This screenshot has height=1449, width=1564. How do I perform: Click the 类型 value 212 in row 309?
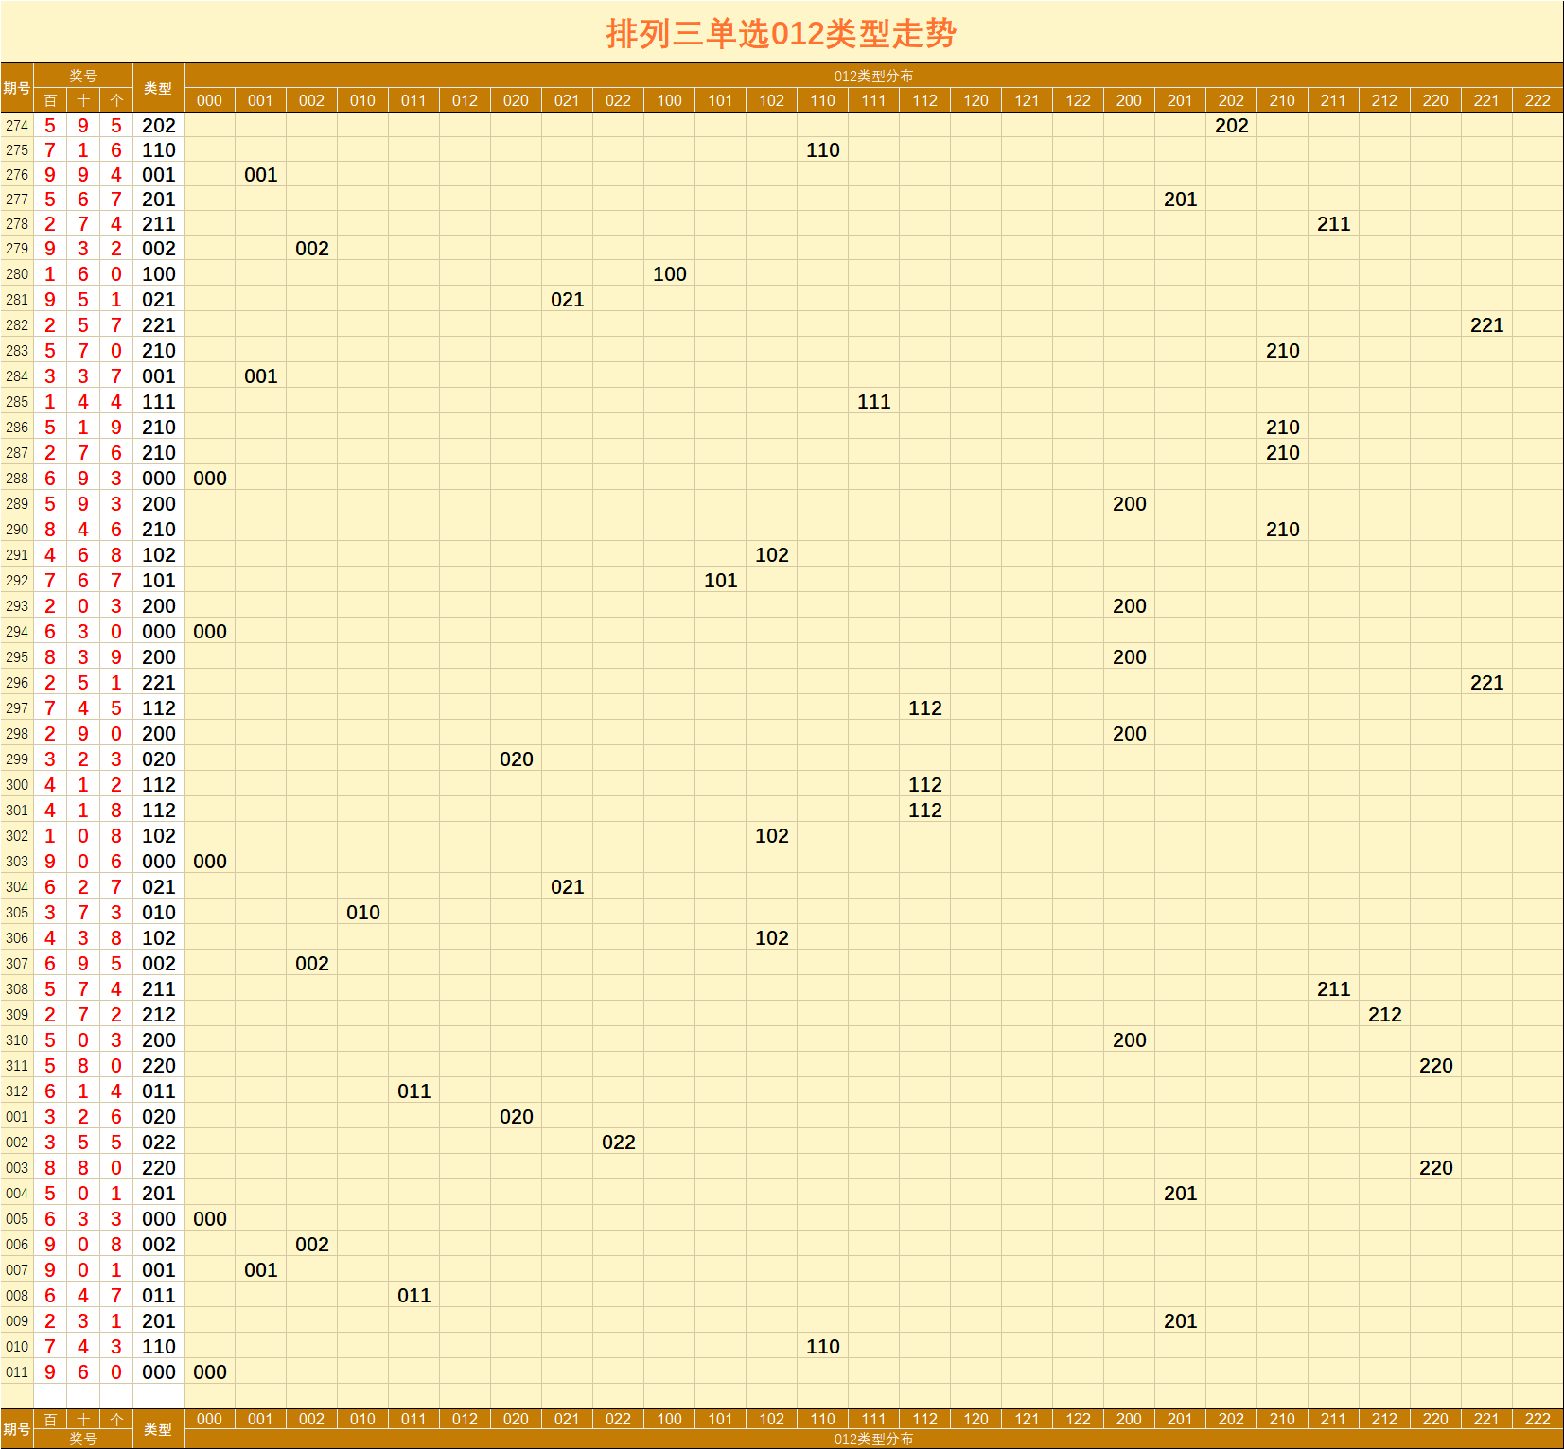click(158, 1014)
